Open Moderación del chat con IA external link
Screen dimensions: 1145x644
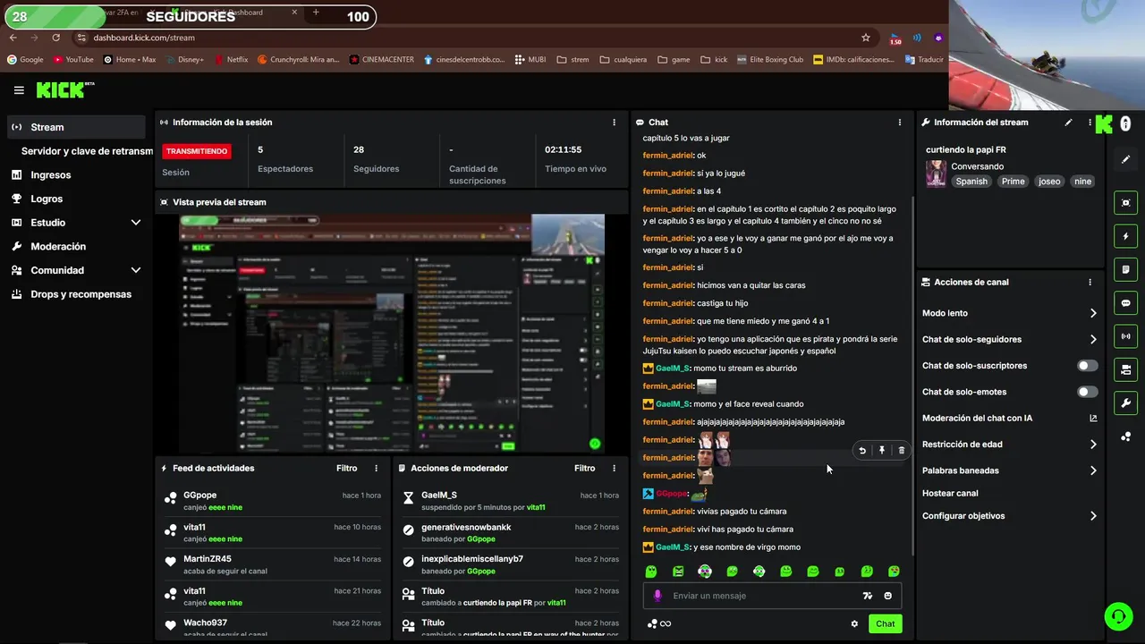point(1093,418)
